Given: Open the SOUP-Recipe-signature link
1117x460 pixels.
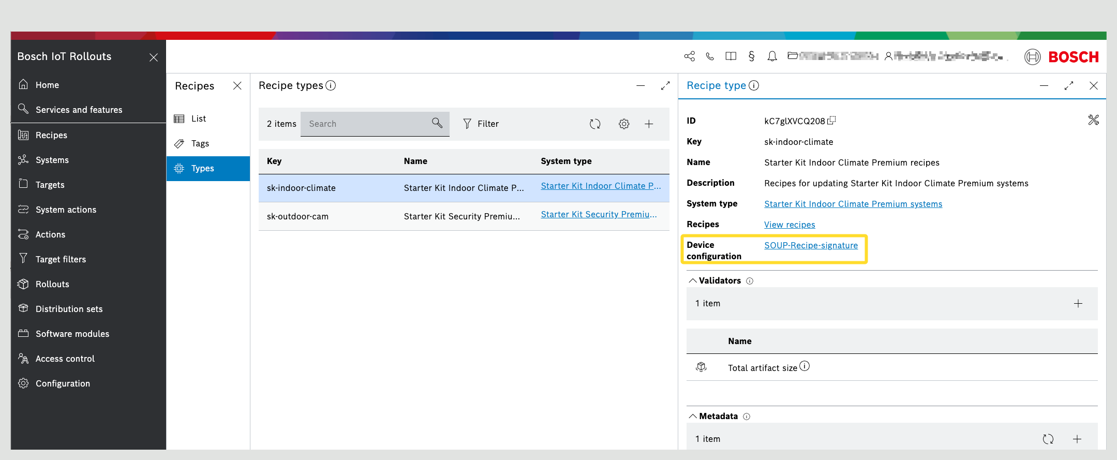Looking at the screenshot, I should (811, 245).
